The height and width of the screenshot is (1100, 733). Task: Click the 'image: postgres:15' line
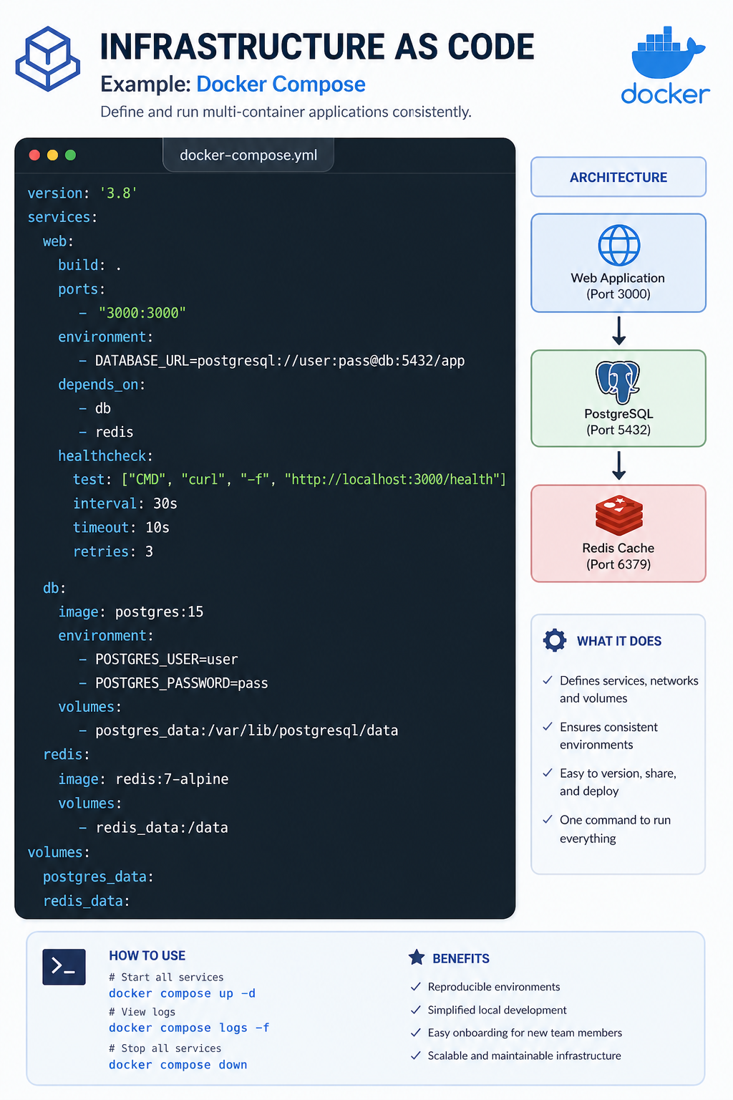click(131, 612)
